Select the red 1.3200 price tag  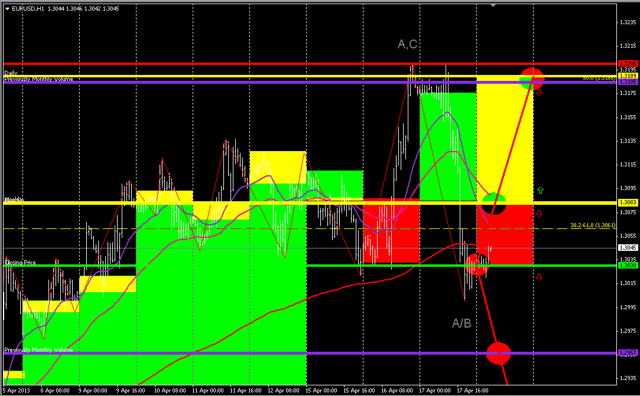[627, 64]
